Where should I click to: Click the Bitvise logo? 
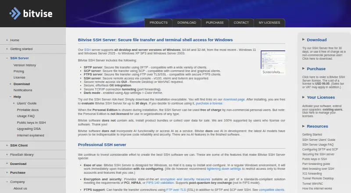coord(31,14)
